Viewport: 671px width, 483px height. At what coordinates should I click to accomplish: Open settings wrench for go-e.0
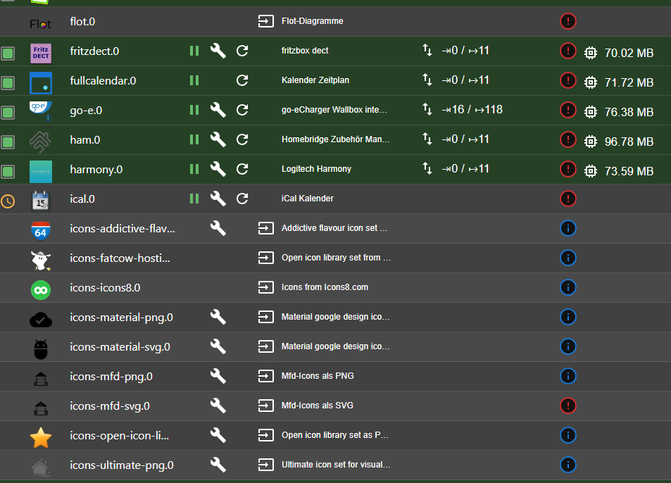(218, 110)
